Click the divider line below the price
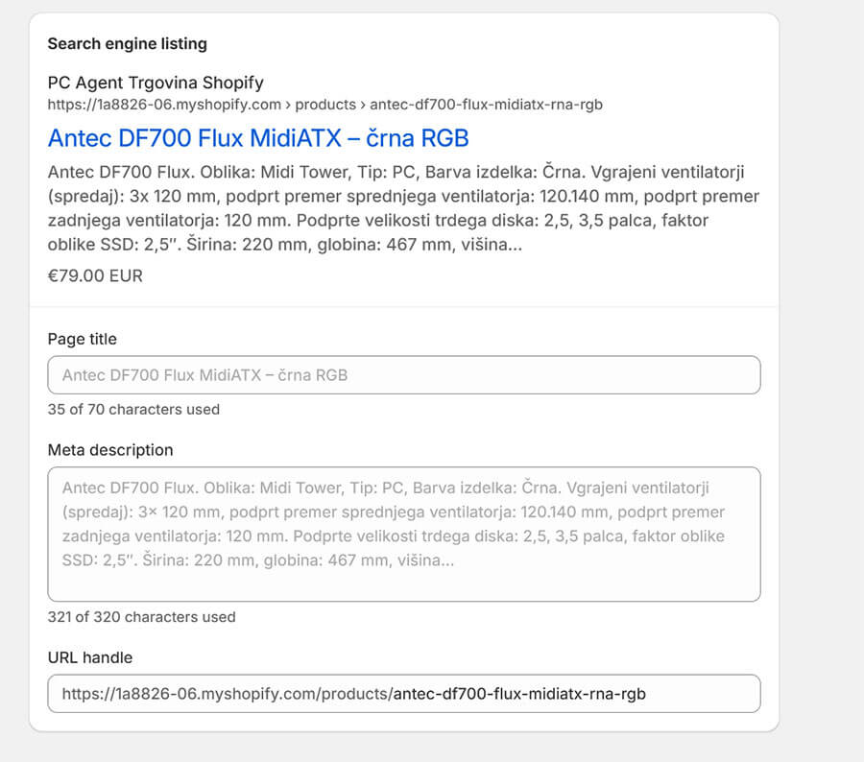Screen dimensions: 864x762 (403, 307)
